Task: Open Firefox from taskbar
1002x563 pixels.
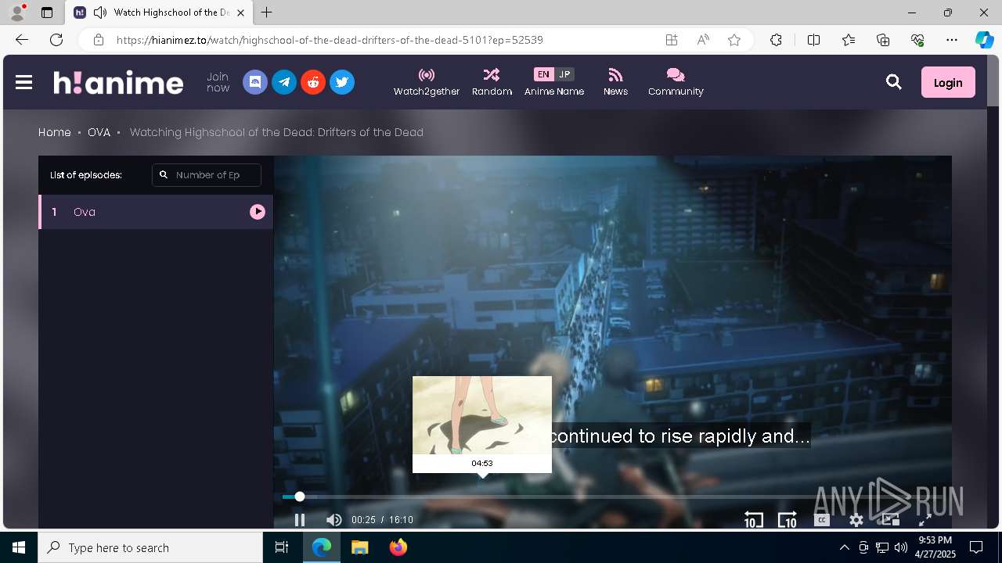Action: 398,547
